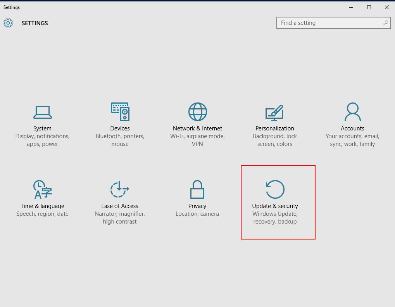Click 'Background, lock screen, colors' description
This screenshot has height=307, width=395.
275,140
